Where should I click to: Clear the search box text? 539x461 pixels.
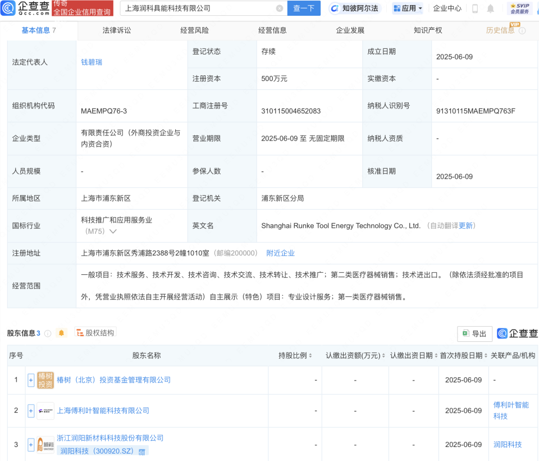[280, 8]
